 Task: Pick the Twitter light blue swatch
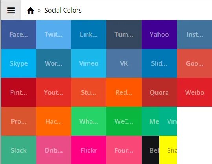tap(53, 34)
